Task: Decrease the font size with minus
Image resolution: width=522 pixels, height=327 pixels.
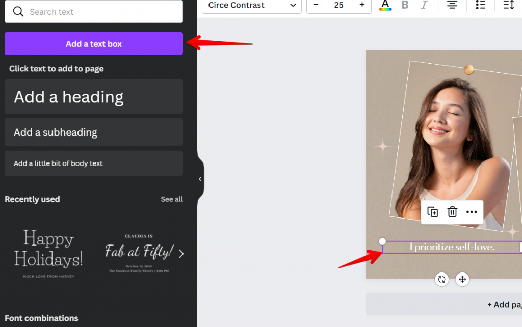Action: (316, 5)
